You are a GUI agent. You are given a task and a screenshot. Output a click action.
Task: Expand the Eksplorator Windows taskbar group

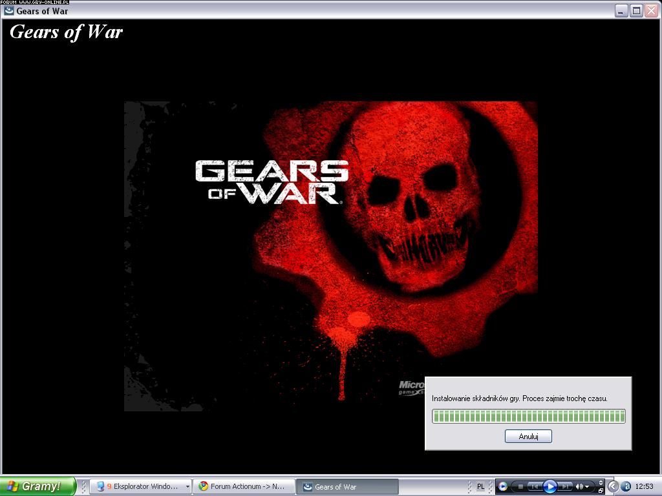pyautogui.click(x=187, y=486)
